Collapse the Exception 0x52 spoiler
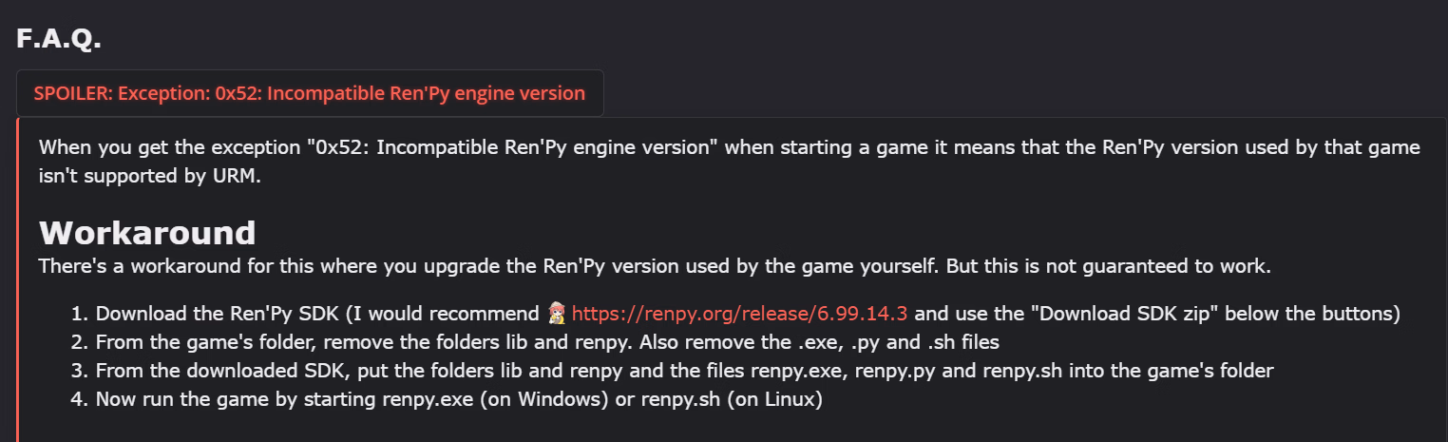Screen dimensions: 1448x442 tap(309, 93)
